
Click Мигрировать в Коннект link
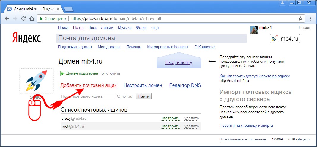(168, 47)
